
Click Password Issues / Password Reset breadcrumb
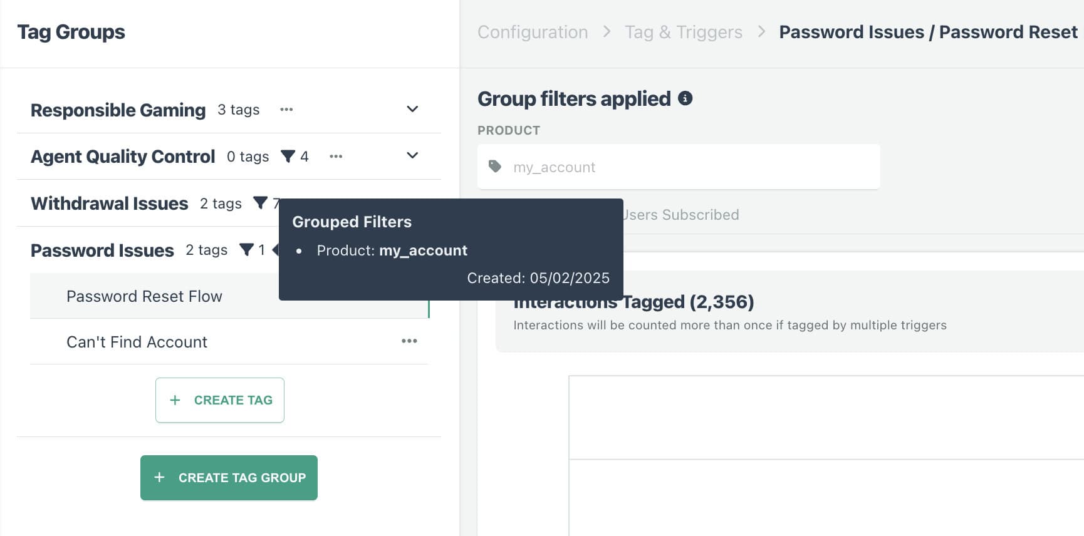[928, 32]
